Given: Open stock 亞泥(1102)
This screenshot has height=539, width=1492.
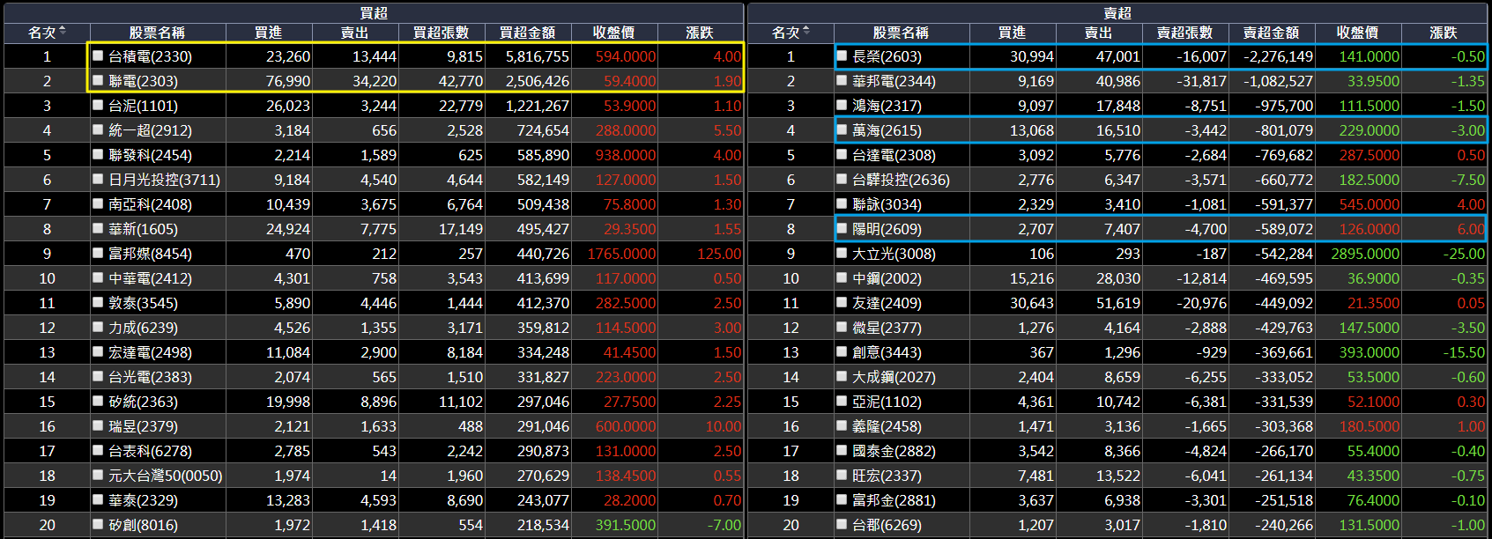Looking at the screenshot, I should 887,402.
